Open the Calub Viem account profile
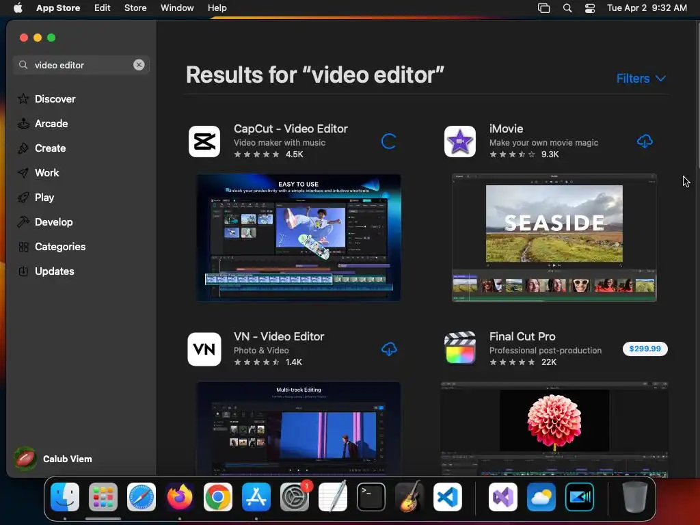 pyautogui.click(x=53, y=459)
